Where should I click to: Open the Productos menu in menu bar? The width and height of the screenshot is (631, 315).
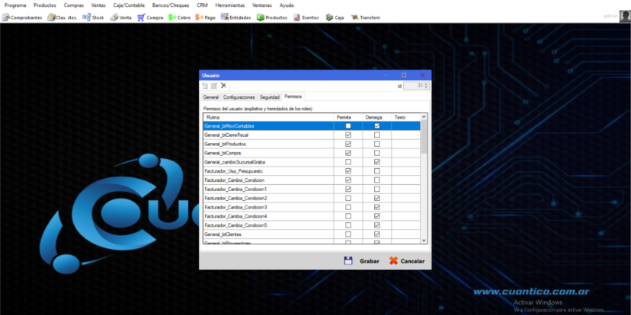click(45, 5)
